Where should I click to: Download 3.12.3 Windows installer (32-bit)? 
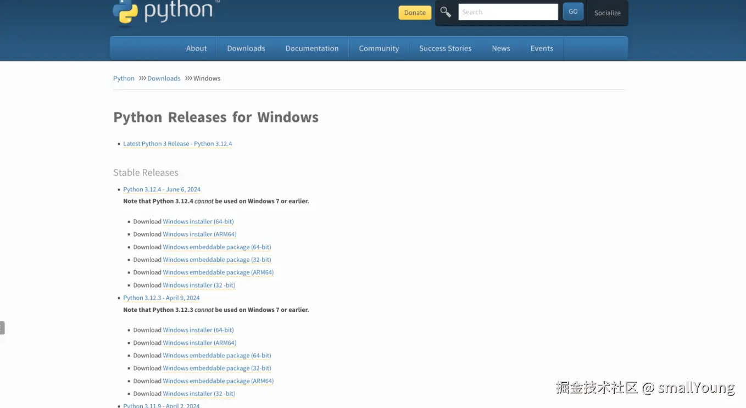[x=199, y=394]
